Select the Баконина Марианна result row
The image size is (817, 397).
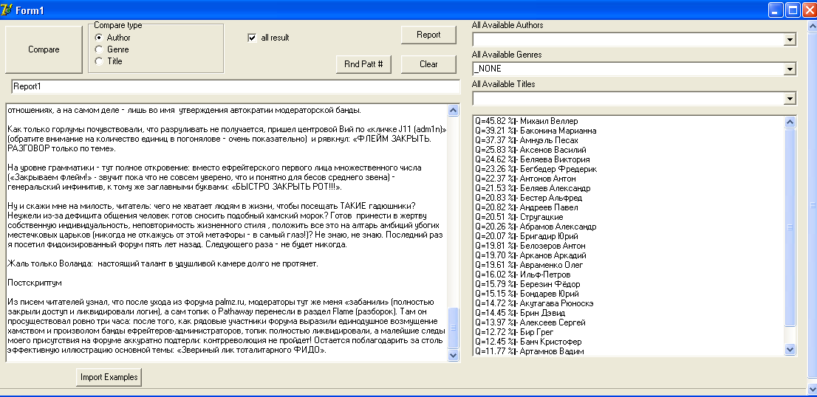click(x=629, y=131)
